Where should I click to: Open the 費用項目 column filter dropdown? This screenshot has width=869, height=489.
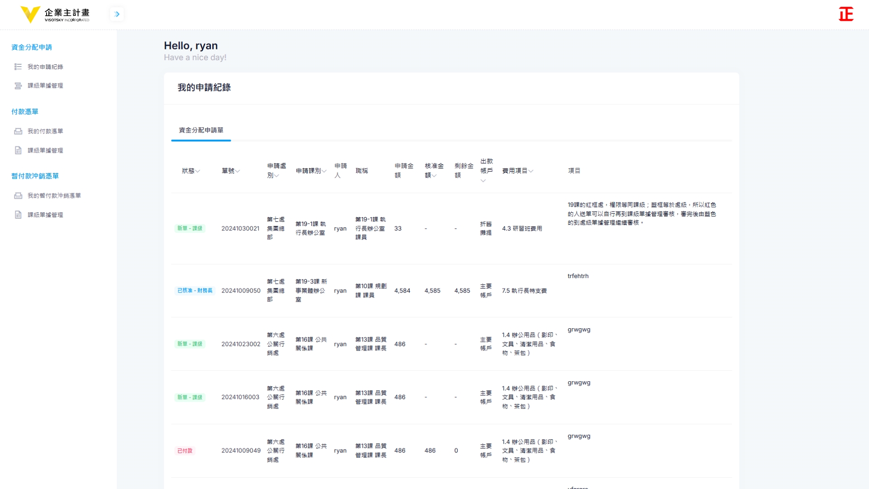(x=531, y=171)
